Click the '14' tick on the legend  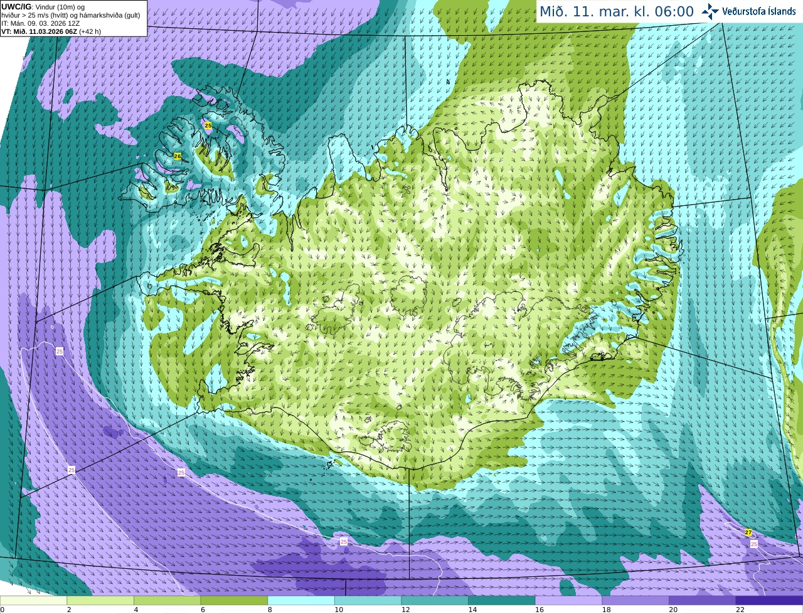472,610
